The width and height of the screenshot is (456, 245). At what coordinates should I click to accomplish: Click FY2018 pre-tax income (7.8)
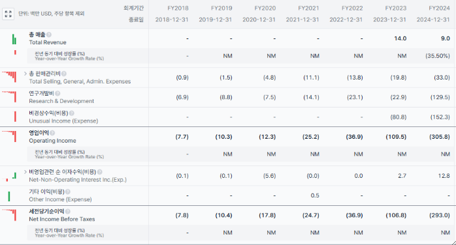(x=182, y=216)
